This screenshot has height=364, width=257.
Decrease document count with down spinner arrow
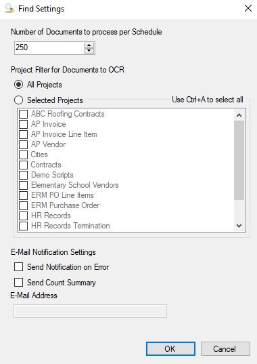pos(89,51)
